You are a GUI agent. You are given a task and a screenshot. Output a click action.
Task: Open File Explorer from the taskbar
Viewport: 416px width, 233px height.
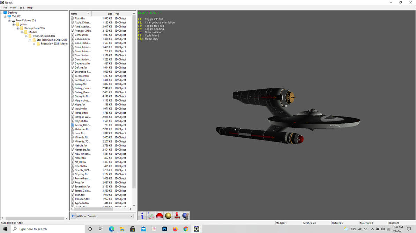(x=122, y=229)
